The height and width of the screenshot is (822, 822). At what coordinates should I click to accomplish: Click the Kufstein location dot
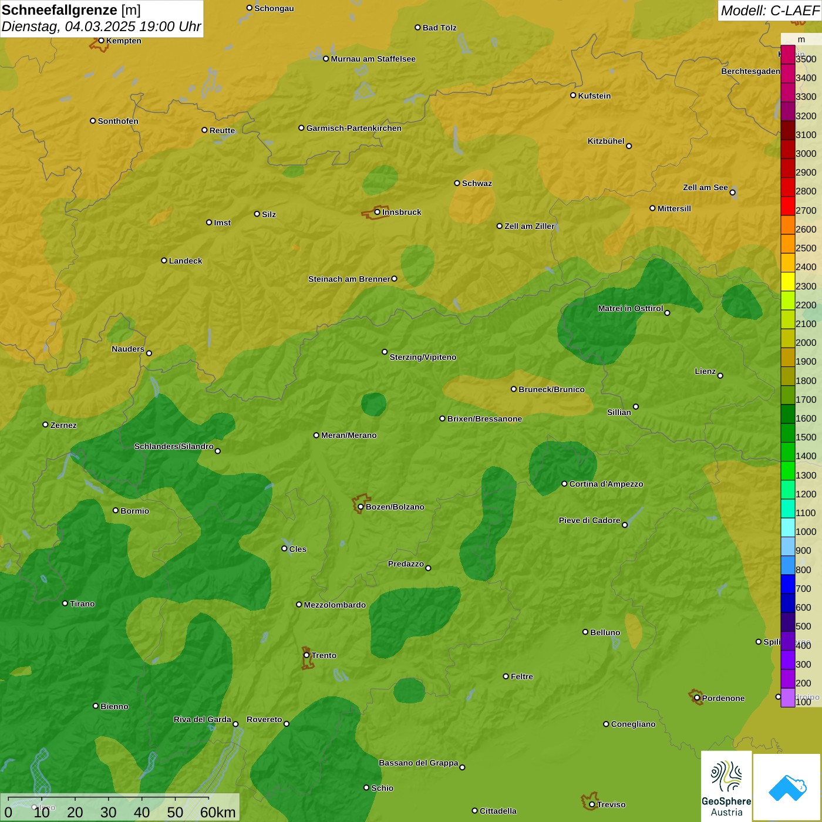click(x=573, y=95)
